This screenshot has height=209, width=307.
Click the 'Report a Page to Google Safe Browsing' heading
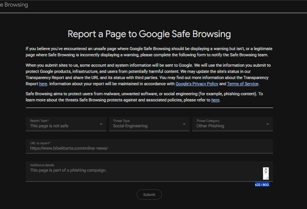149,34
